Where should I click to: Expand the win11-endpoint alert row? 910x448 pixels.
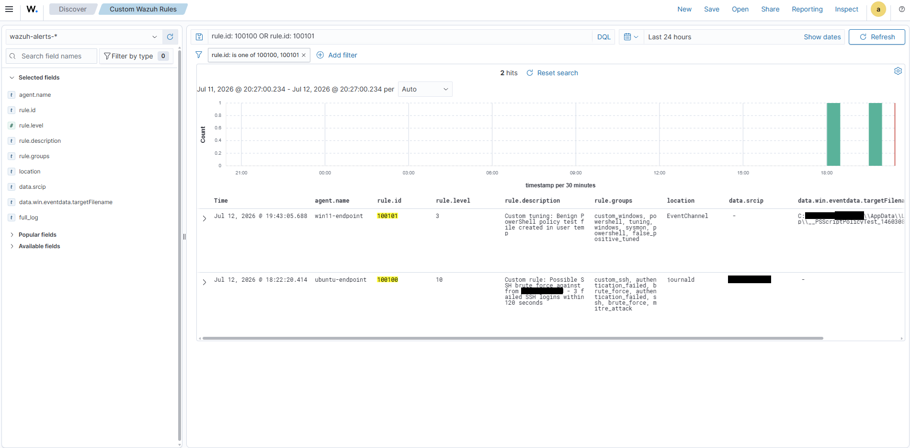click(x=205, y=218)
